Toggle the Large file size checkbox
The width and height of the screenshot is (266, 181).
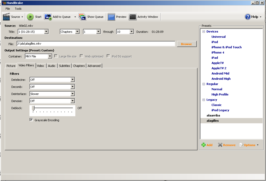pyautogui.click(x=56, y=56)
